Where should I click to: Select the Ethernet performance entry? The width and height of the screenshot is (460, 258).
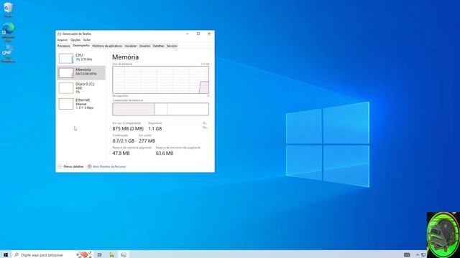pos(81,104)
